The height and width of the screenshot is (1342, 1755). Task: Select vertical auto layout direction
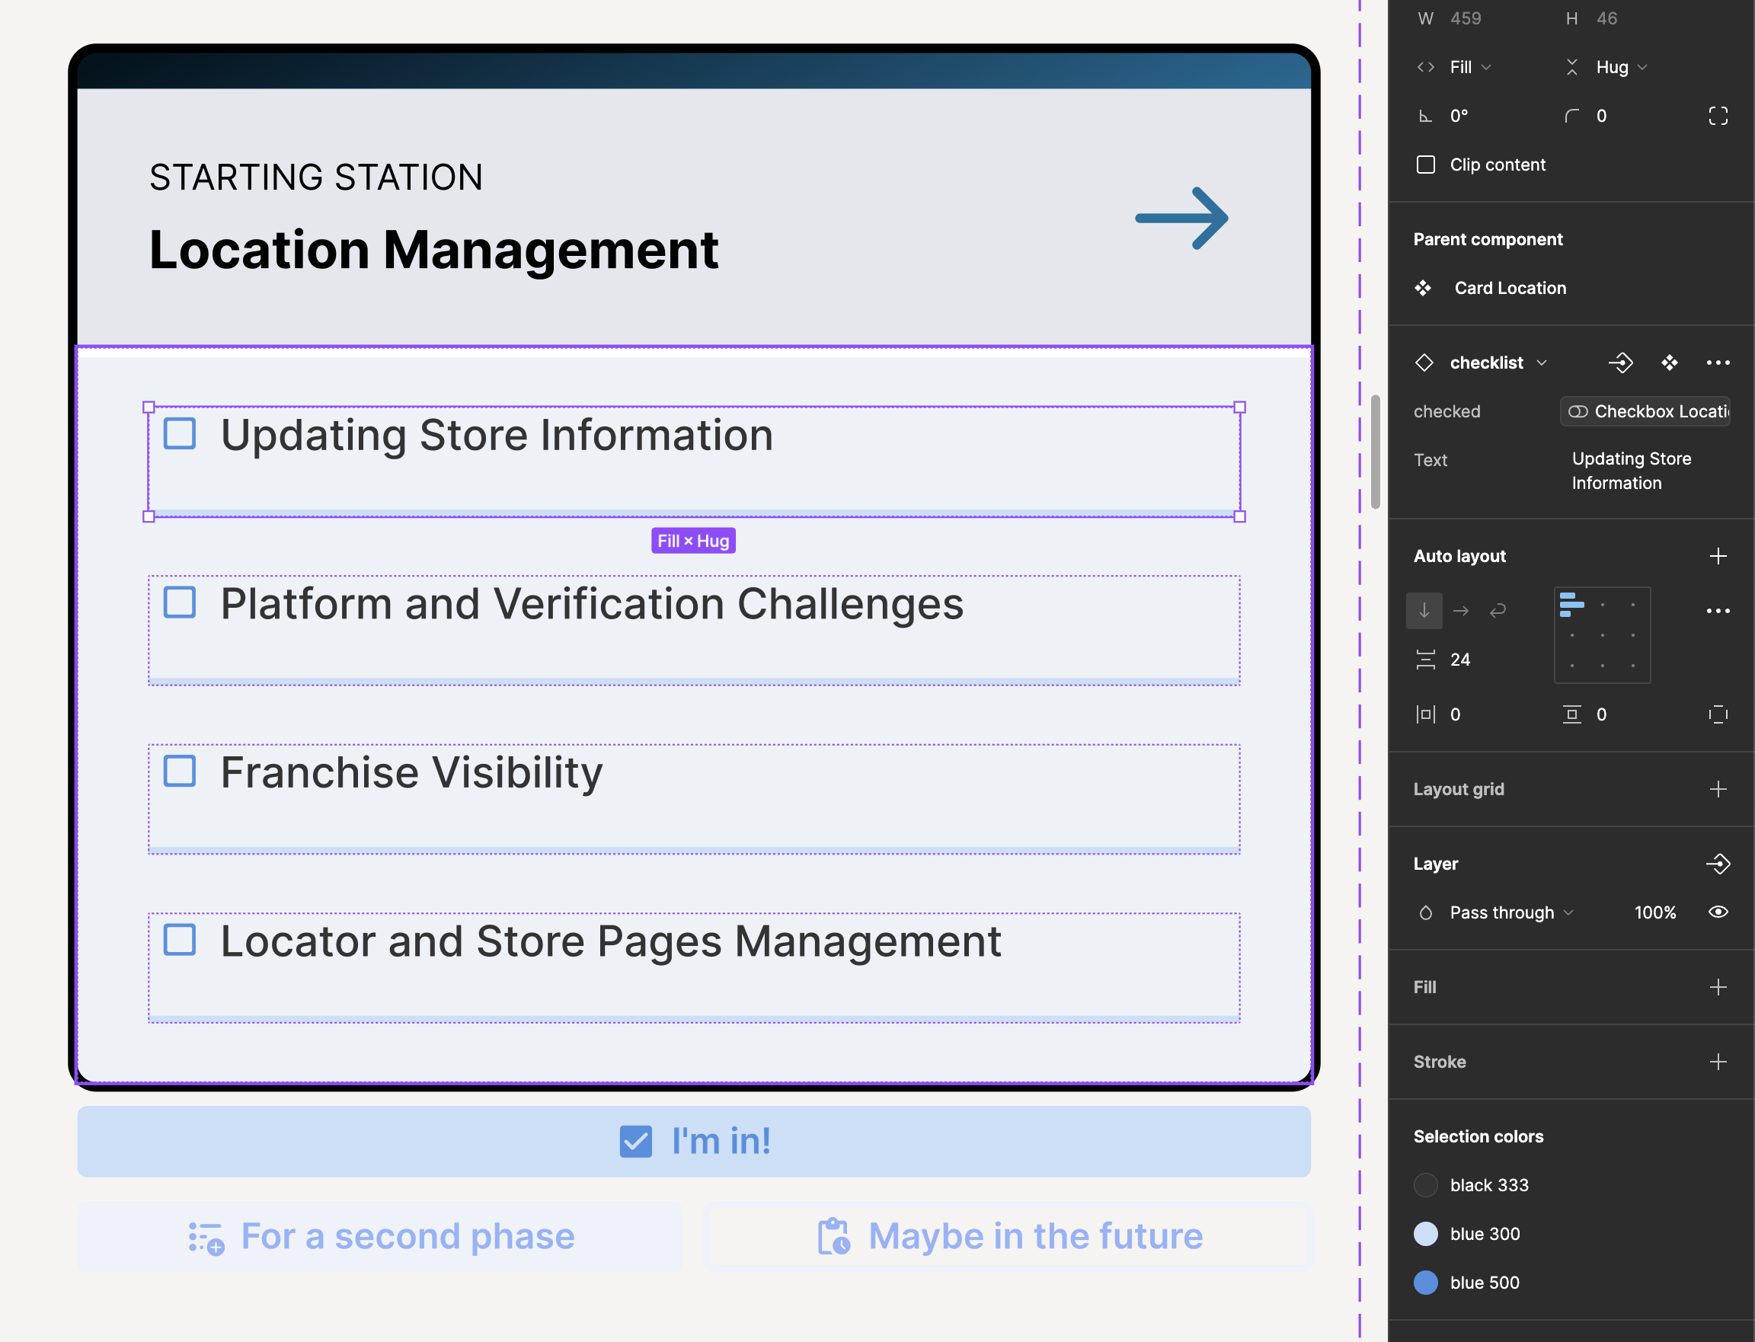[x=1424, y=610]
